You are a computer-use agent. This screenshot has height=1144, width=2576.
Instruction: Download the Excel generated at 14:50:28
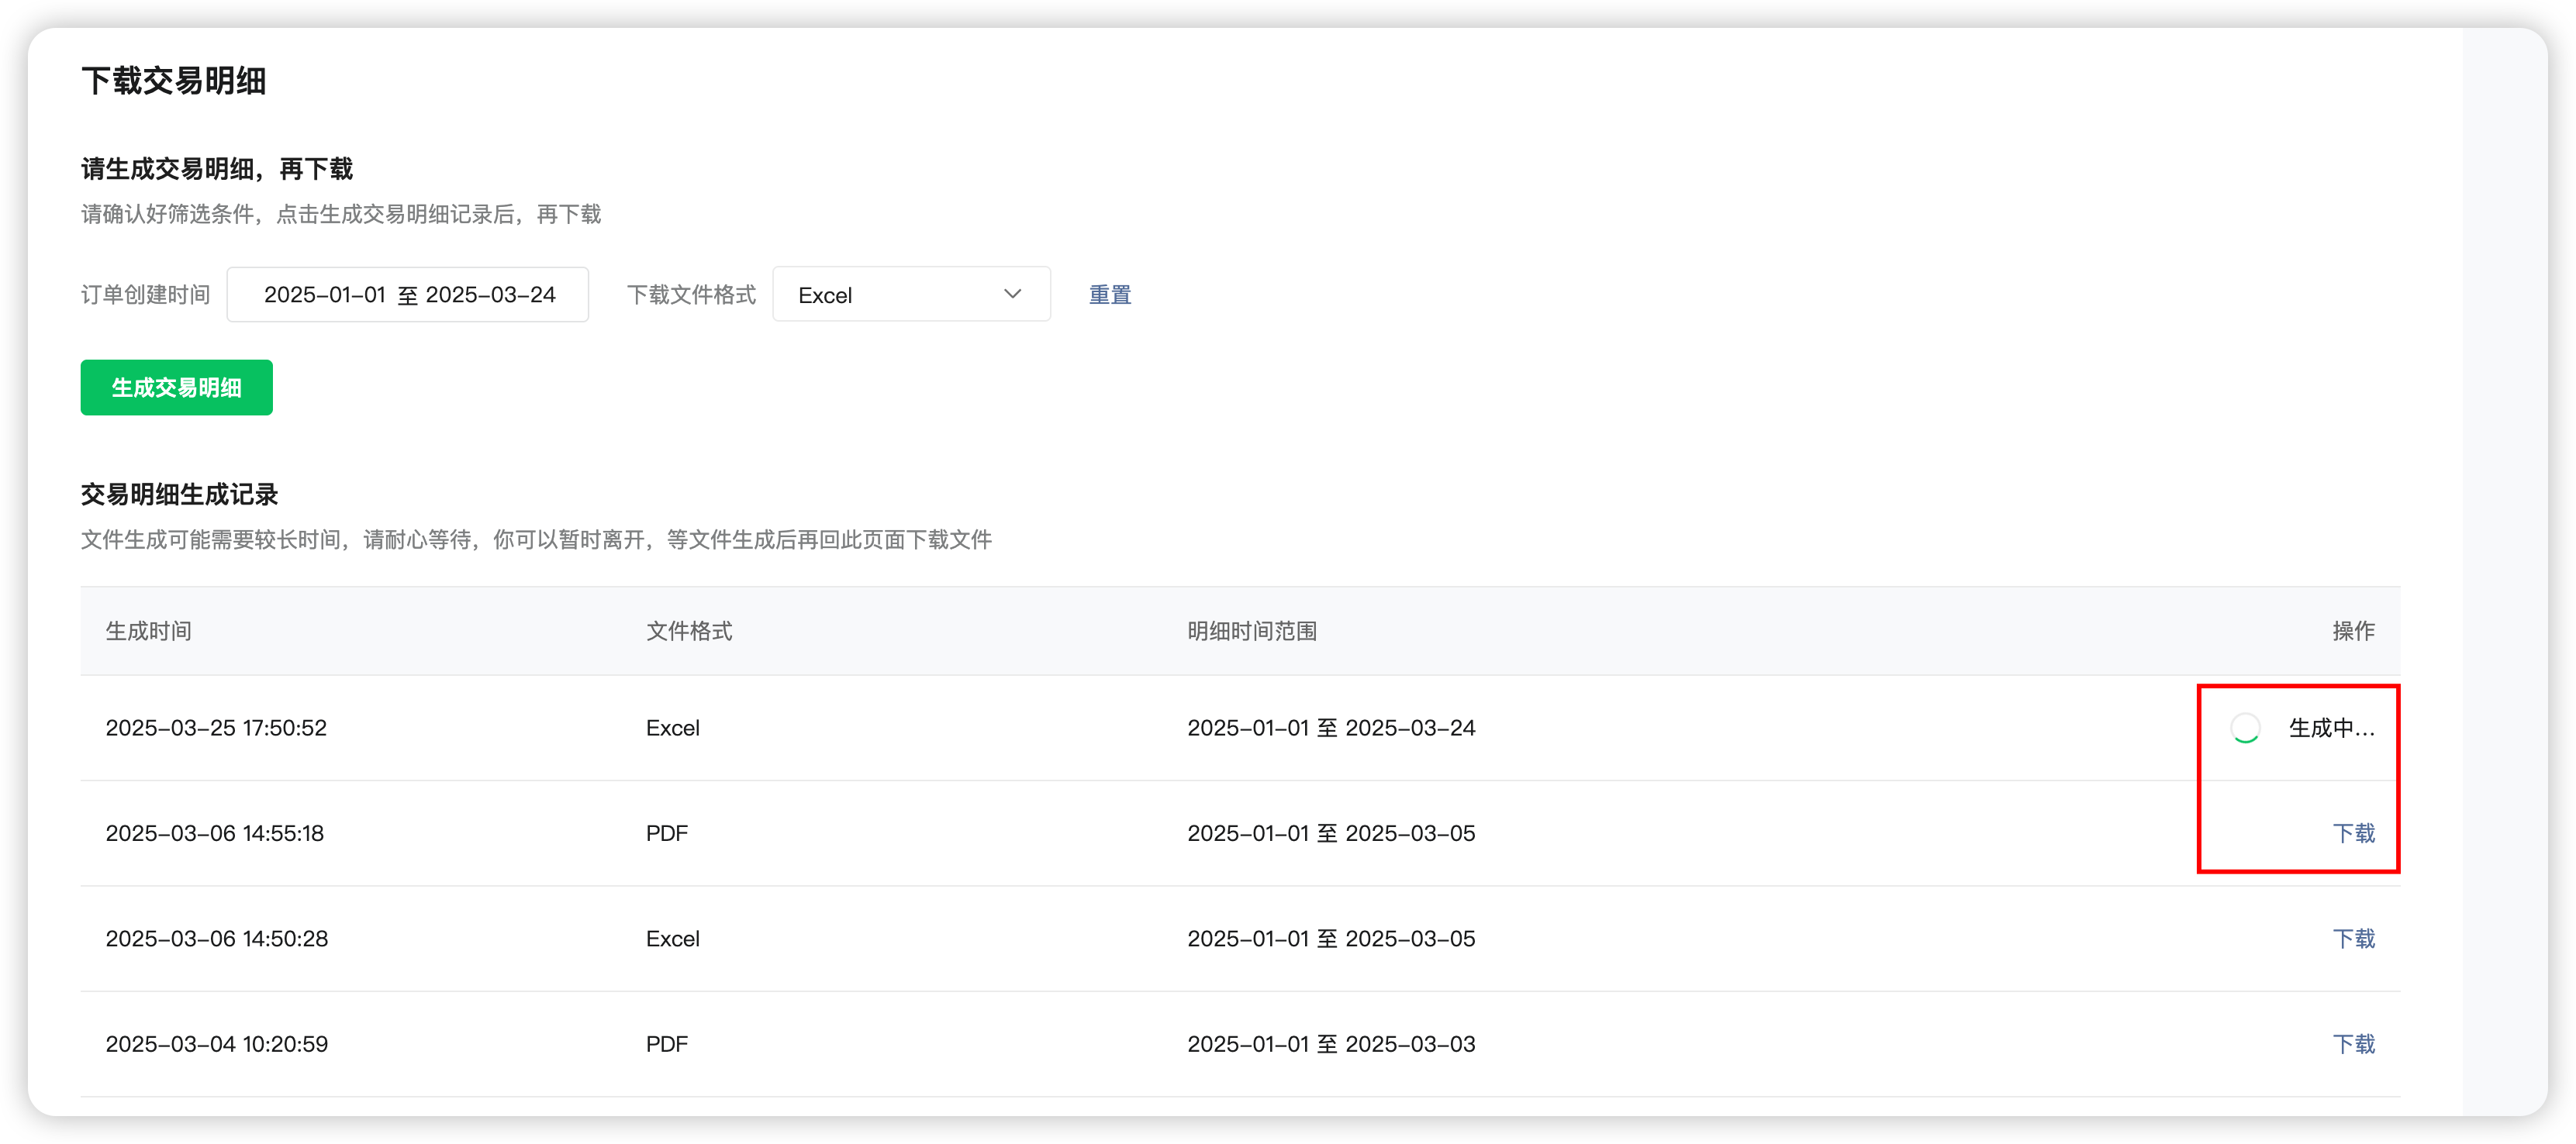[x=2353, y=939]
